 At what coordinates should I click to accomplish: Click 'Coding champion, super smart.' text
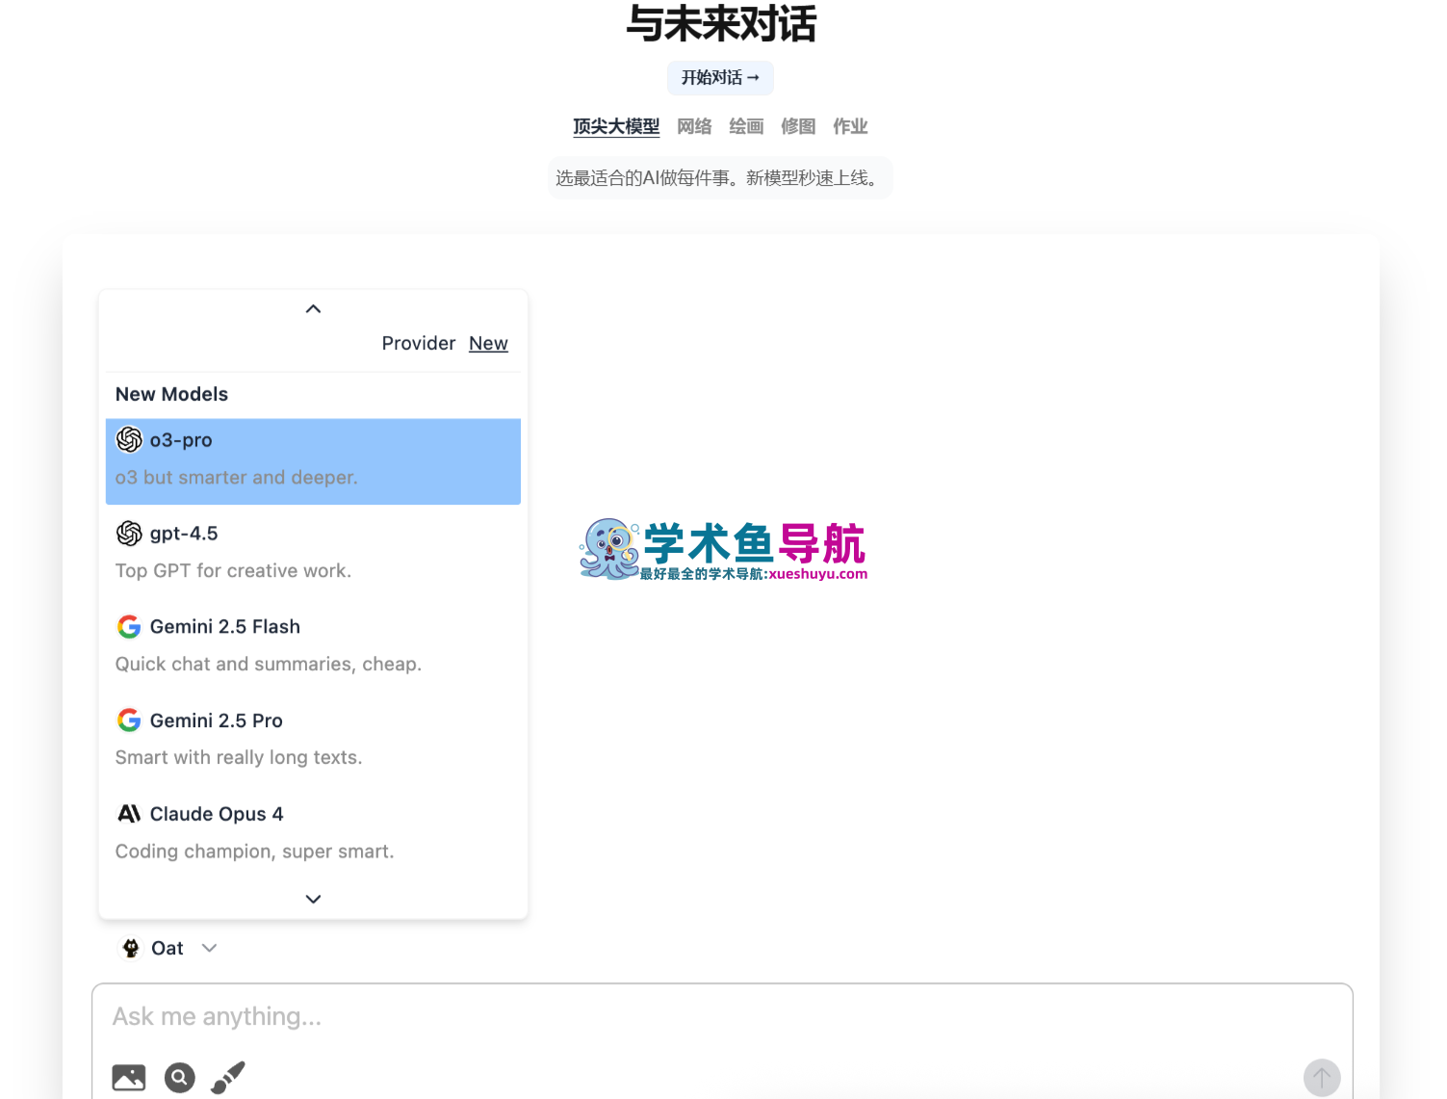click(254, 851)
